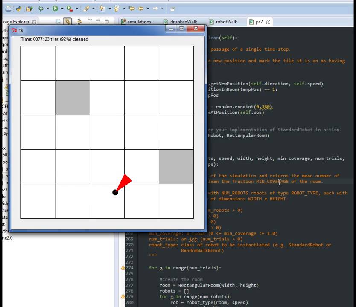Close the Package Explorer view
The height and width of the screenshot is (307, 356).
[x=34, y=22]
